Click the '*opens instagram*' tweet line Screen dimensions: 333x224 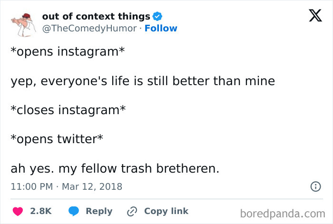68,52
